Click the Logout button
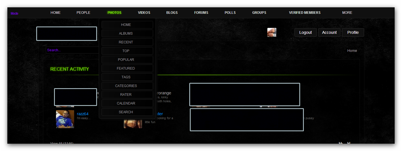402x151 pixels. tap(305, 32)
